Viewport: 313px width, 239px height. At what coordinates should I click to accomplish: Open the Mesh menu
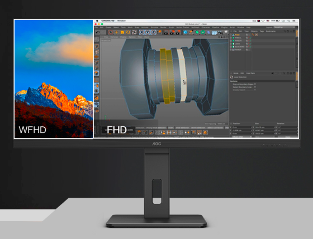(130, 27)
